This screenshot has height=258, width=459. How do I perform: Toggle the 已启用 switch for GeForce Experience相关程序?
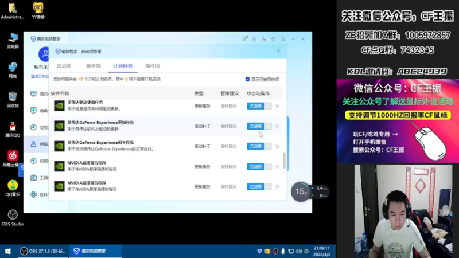tap(259, 146)
